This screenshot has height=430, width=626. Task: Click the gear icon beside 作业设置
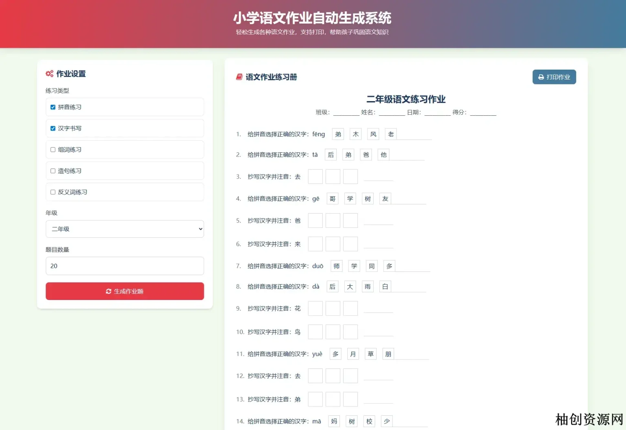click(49, 74)
